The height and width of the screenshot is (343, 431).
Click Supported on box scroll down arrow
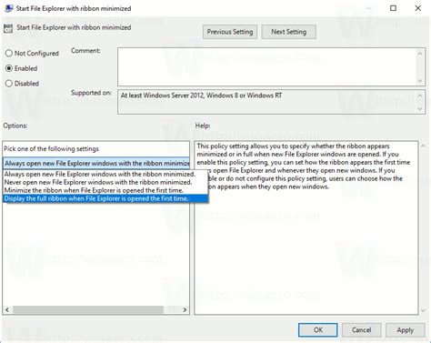[420, 108]
